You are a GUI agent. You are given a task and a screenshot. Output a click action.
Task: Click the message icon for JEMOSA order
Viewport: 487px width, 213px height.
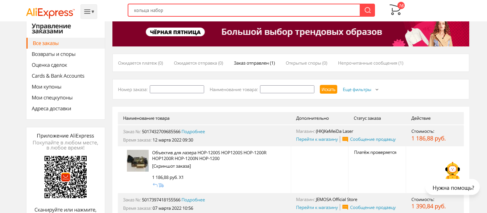[x=345, y=208]
